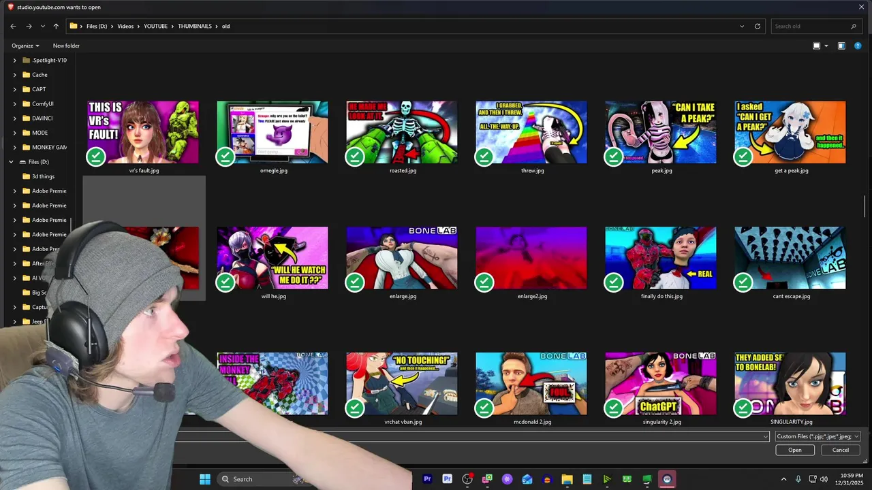Select Videos in the address path
The image size is (872, 490).
(x=125, y=26)
